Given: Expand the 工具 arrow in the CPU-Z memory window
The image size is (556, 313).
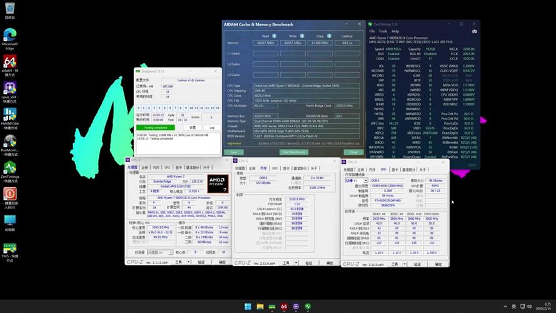Looking at the screenshot, I should coord(296,263).
